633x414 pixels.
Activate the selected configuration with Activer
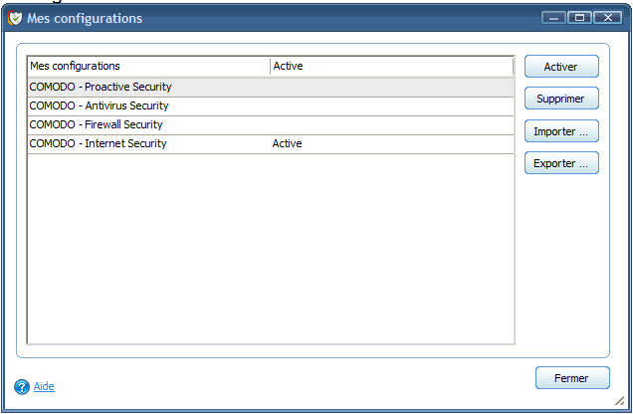[x=561, y=66]
